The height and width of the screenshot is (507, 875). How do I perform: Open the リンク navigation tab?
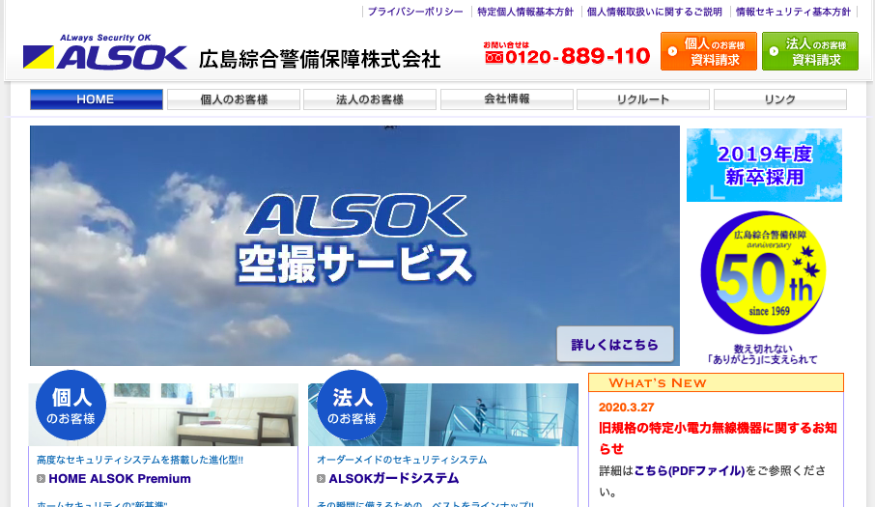(780, 99)
